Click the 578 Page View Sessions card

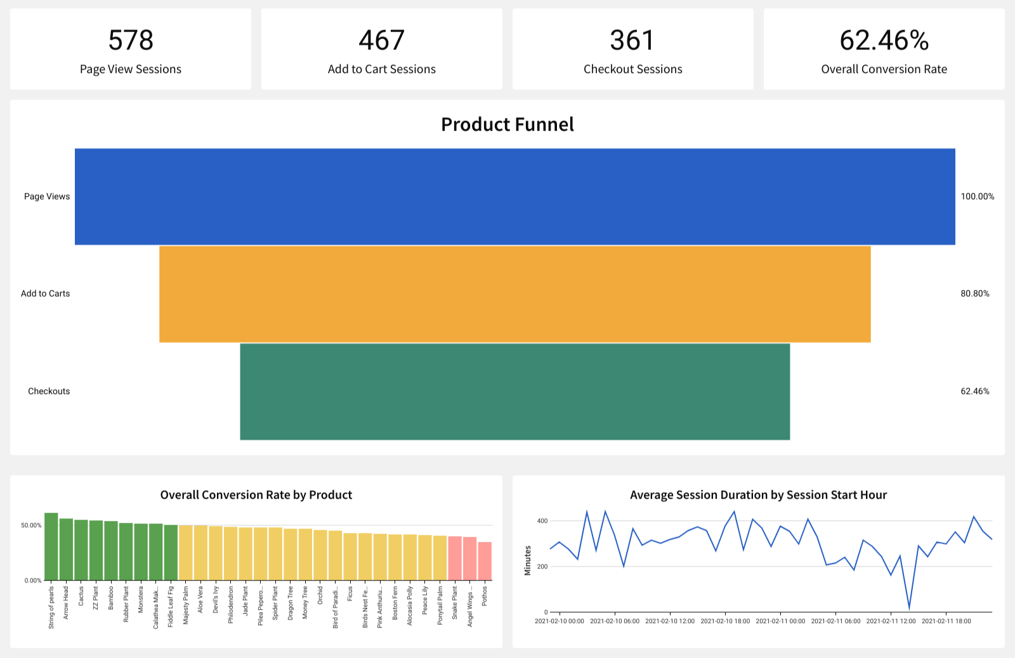pos(130,48)
